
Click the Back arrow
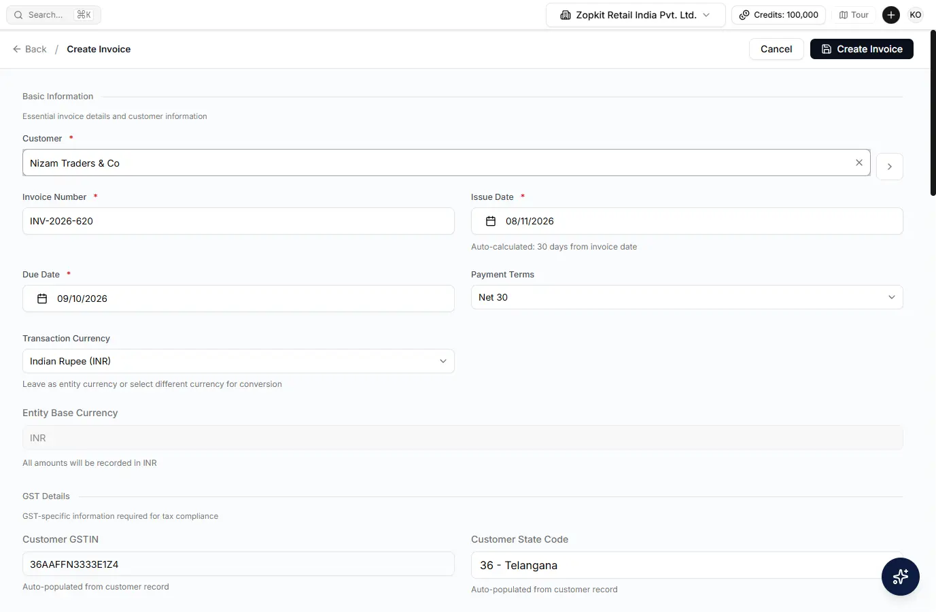click(17, 49)
